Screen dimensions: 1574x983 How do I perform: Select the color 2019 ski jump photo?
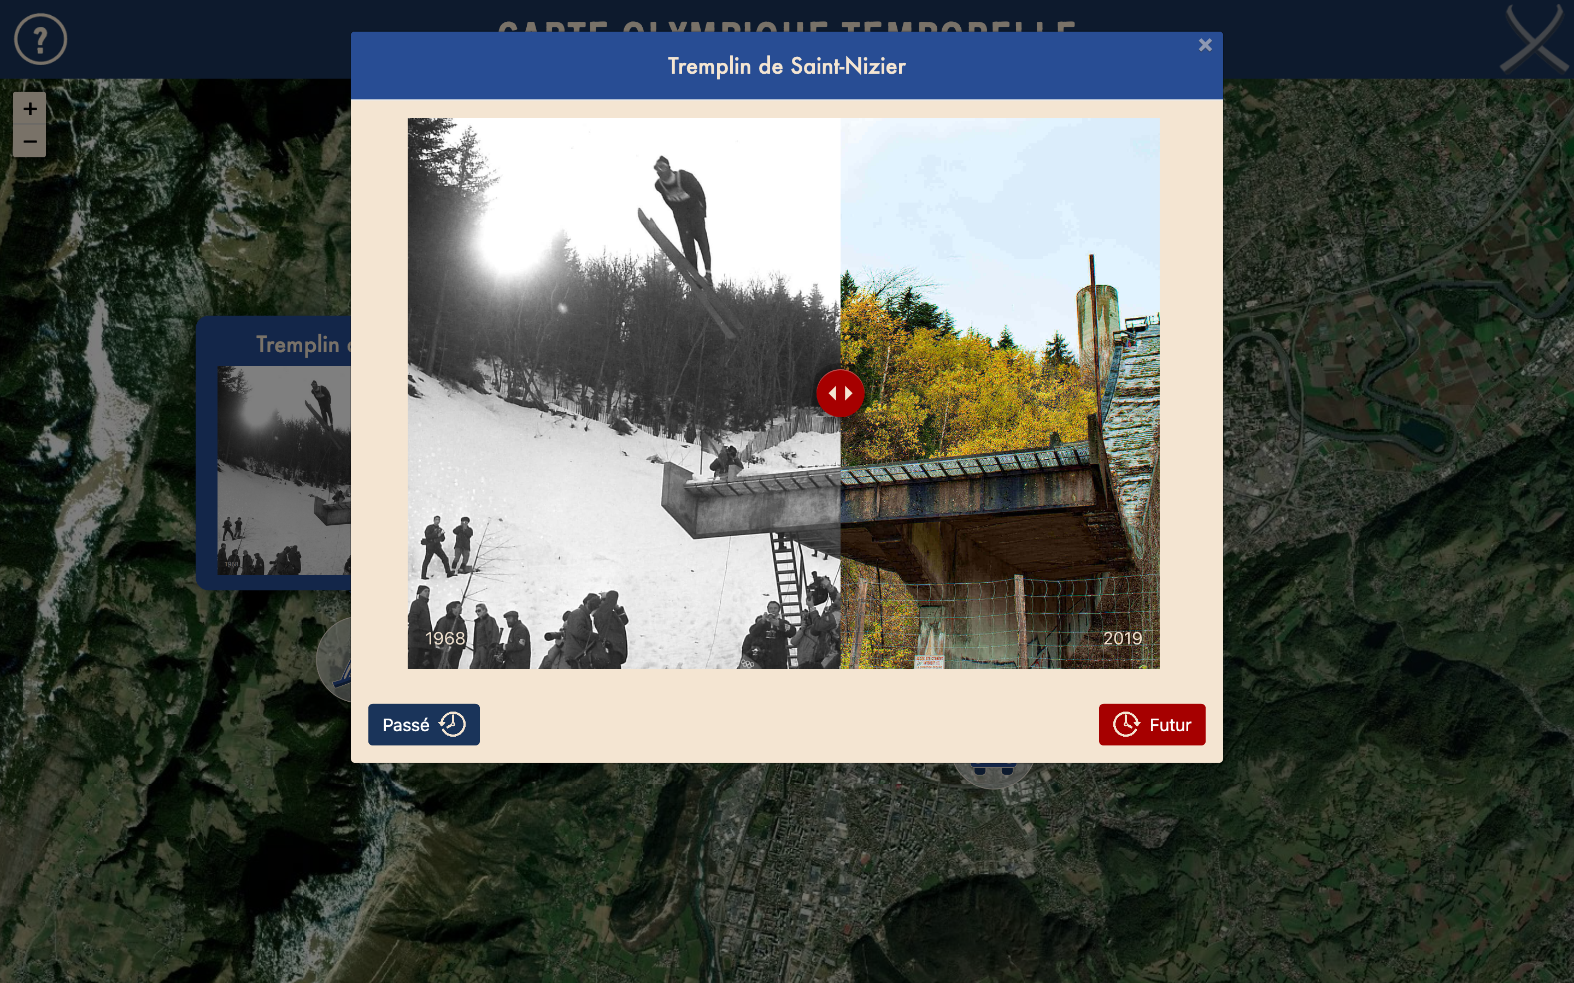(1000, 393)
